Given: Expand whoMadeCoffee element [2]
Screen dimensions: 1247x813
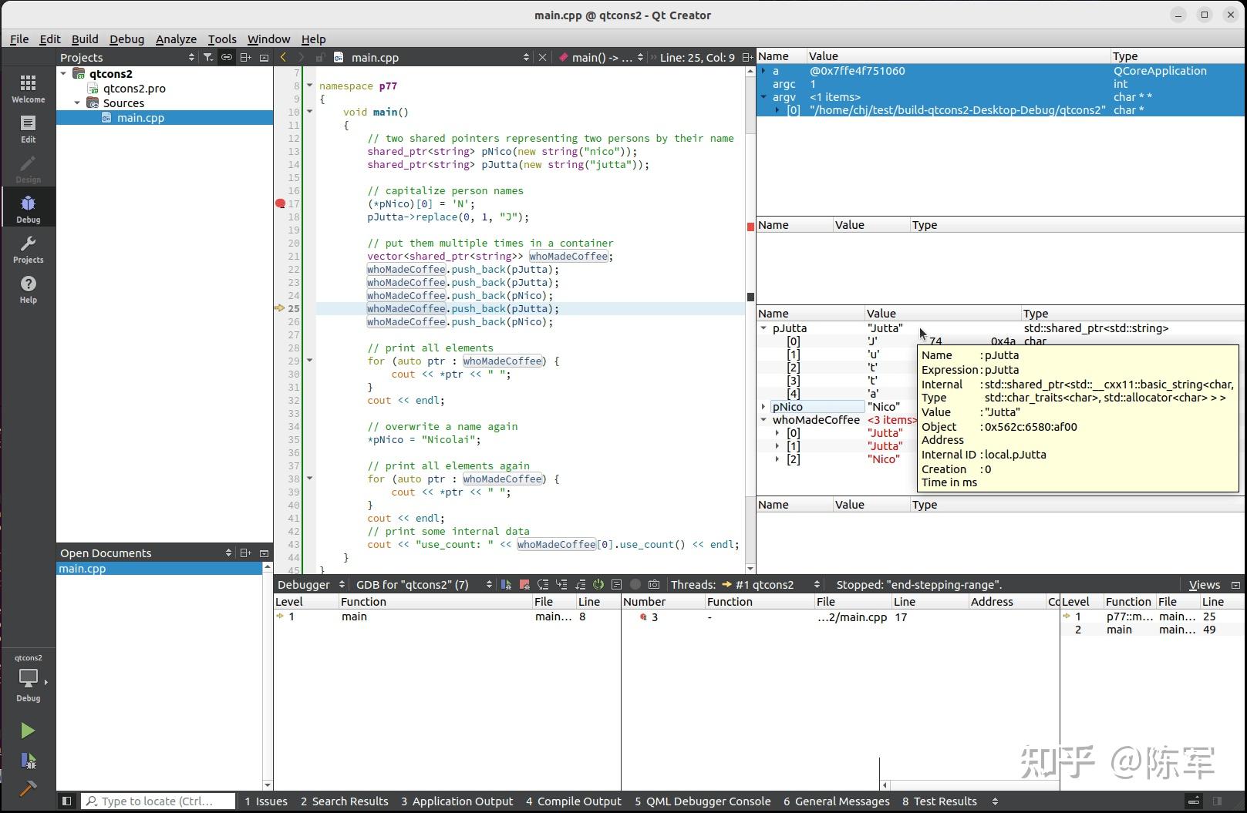Looking at the screenshot, I should (x=777, y=459).
